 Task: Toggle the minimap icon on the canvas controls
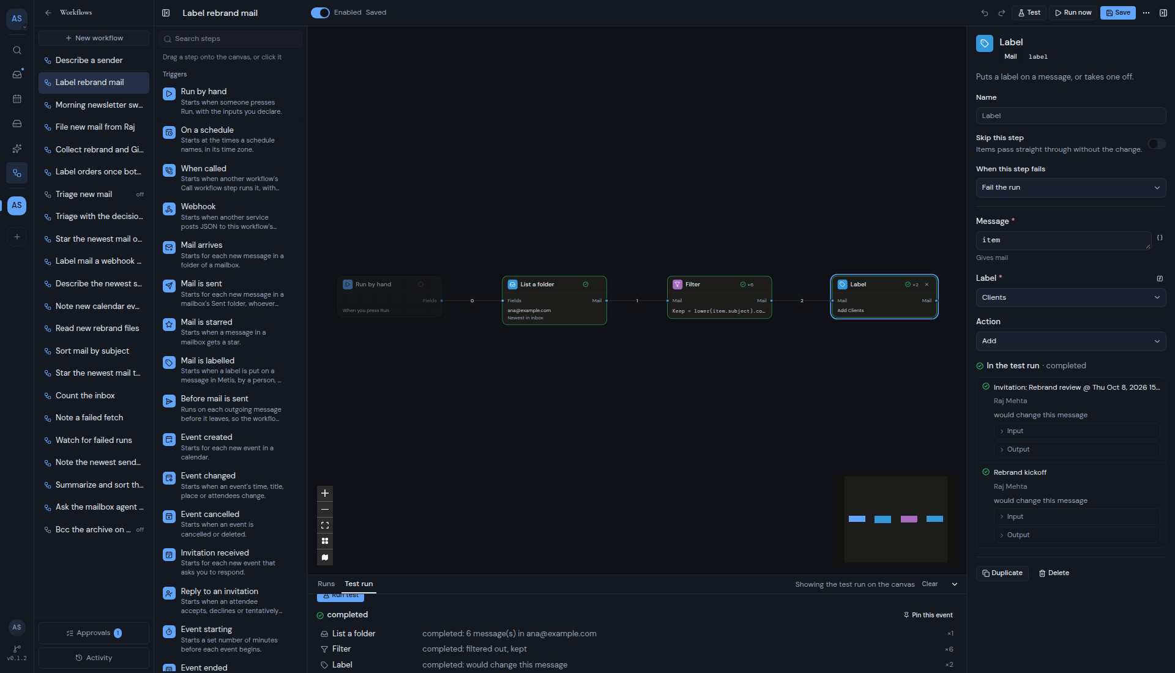coord(325,557)
